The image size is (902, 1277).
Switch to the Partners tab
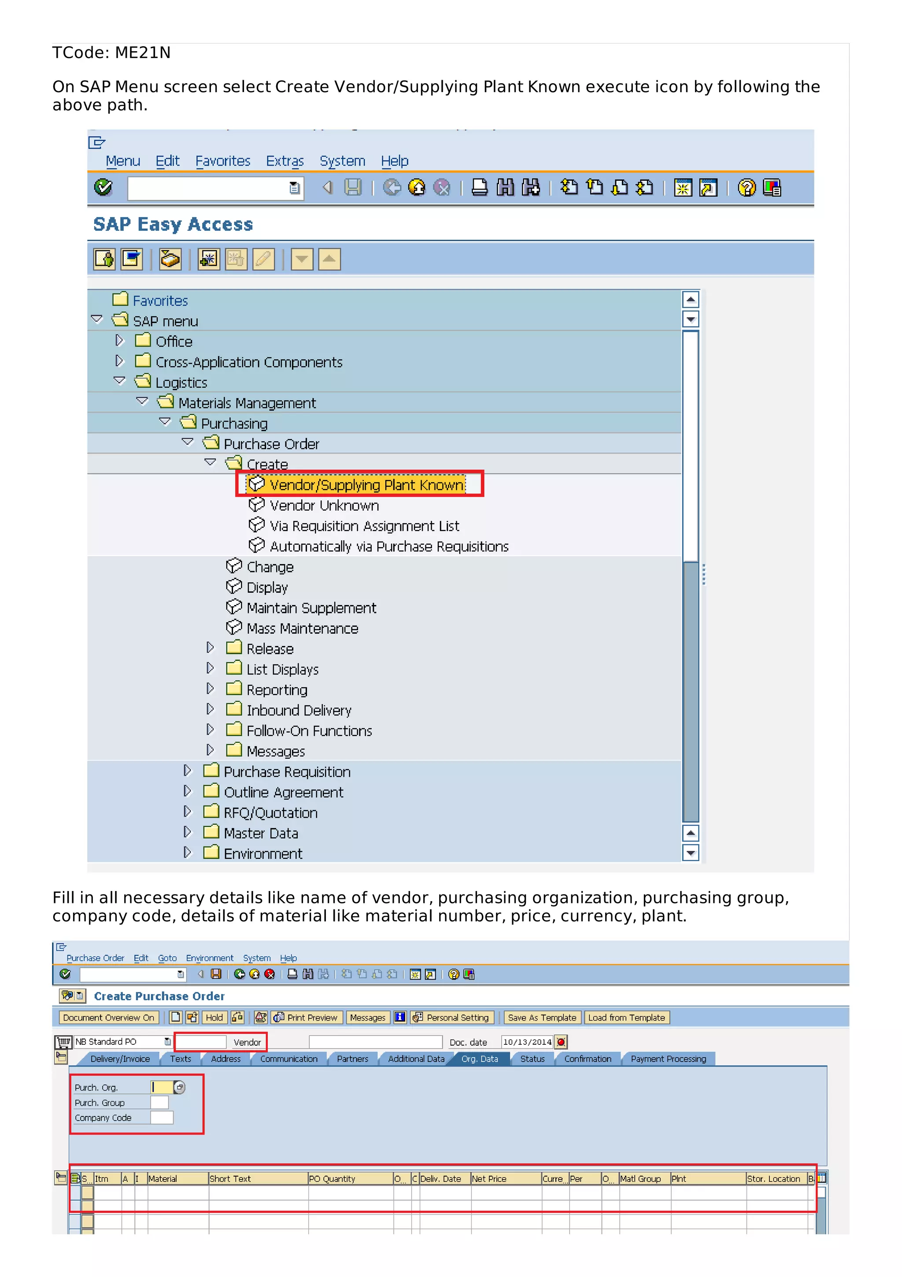352,1059
